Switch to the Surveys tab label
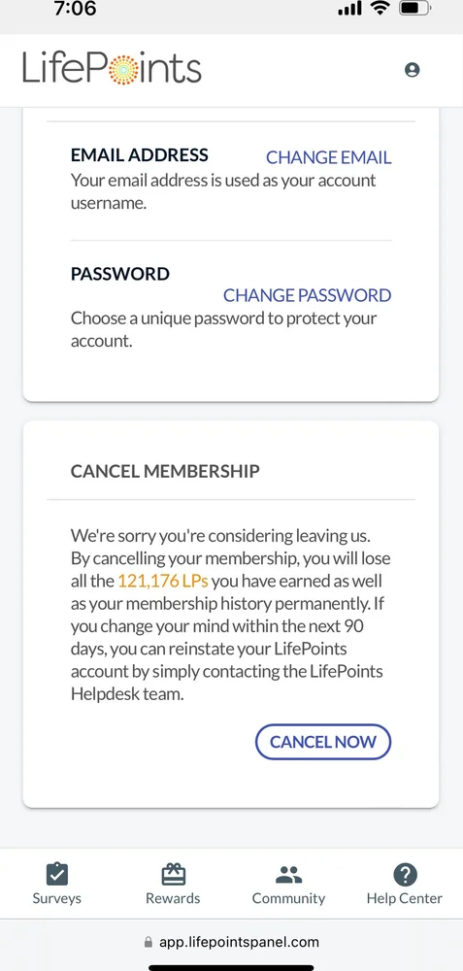The height and width of the screenshot is (971, 463). coord(57,898)
